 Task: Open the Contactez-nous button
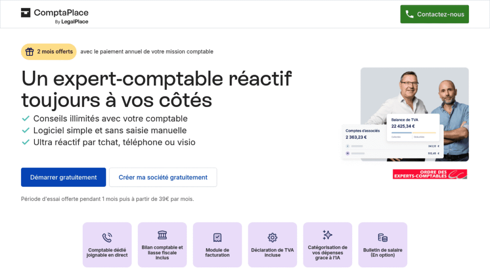point(434,14)
